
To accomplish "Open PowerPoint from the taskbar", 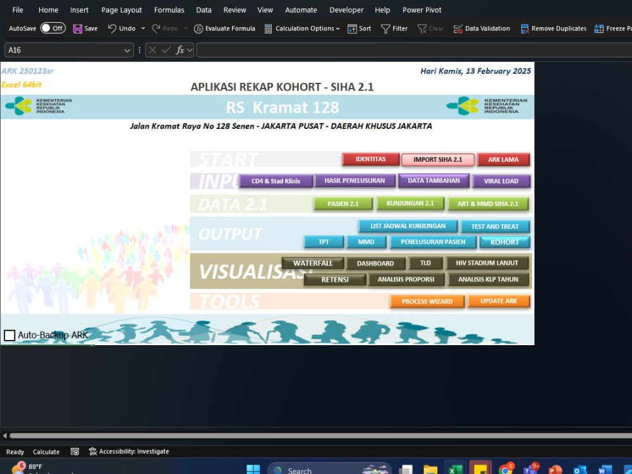I will [x=555, y=470].
